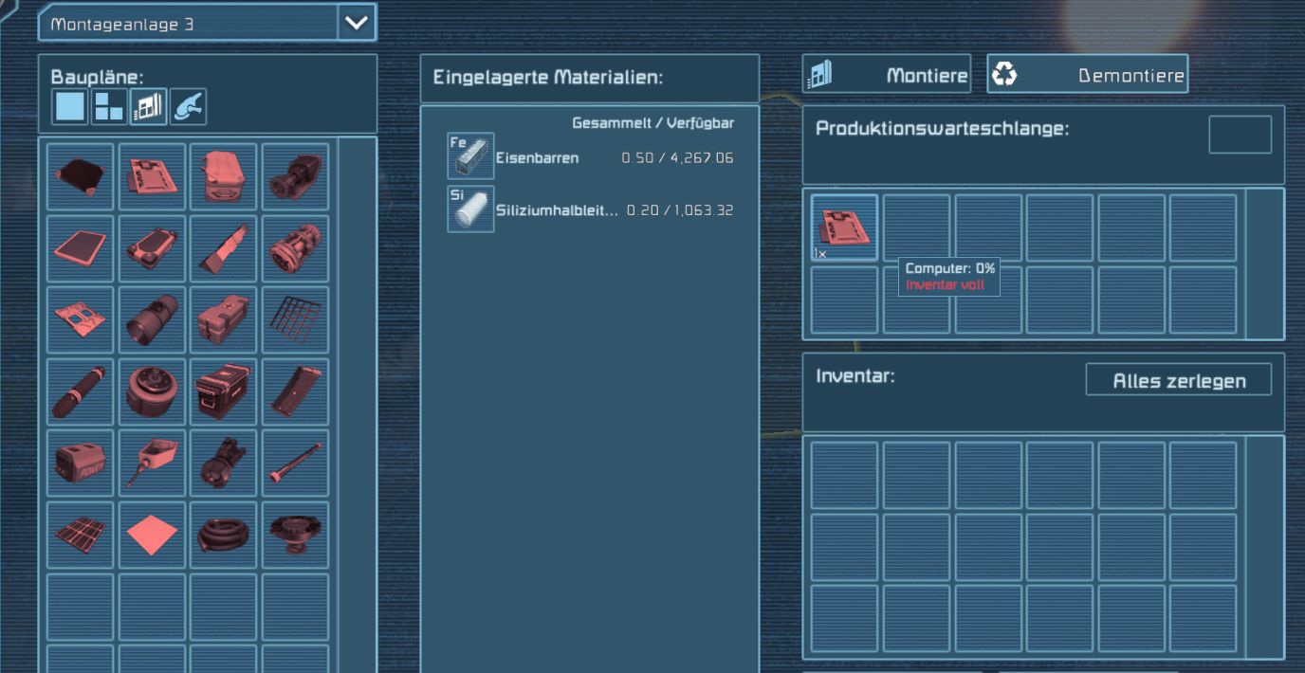
Task: Show large block blueprints filter
Action: tap(69, 106)
